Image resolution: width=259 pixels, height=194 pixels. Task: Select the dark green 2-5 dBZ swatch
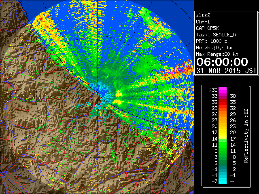(x=223, y=163)
